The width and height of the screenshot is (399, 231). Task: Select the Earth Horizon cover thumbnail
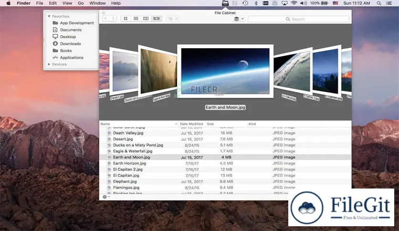point(293,72)
